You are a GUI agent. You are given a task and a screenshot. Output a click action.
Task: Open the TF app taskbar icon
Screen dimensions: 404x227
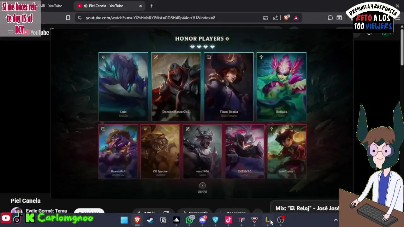coord(241,220)
